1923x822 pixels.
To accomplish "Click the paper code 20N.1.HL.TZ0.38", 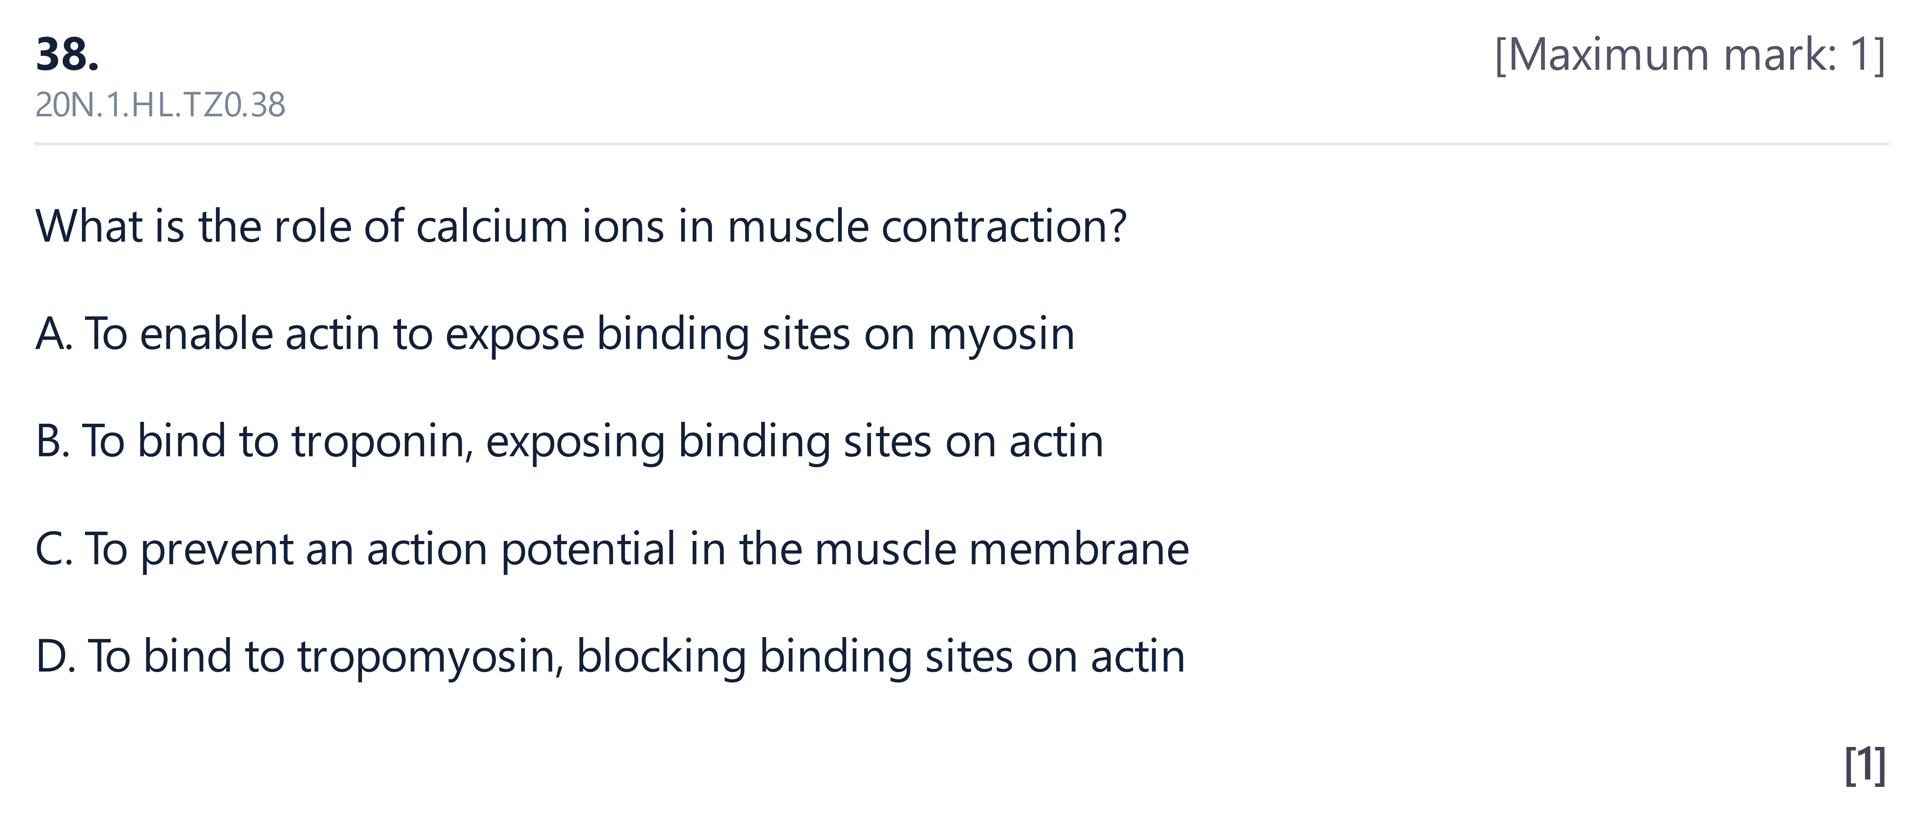I will coord(160,105).
